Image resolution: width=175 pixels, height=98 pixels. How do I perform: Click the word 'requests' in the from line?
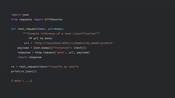pyautogui.click(x=25, y=20)
